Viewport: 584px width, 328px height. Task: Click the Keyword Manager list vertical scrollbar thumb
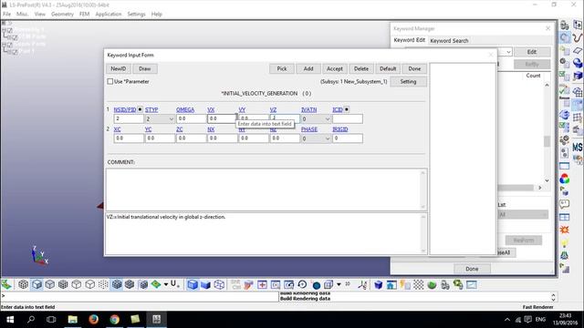[547, 141]
